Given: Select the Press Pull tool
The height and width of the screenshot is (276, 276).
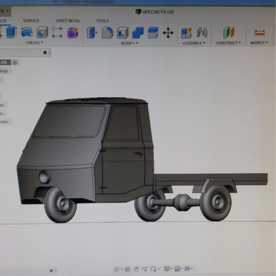Looking at the screenshot, I should [92, 33].
